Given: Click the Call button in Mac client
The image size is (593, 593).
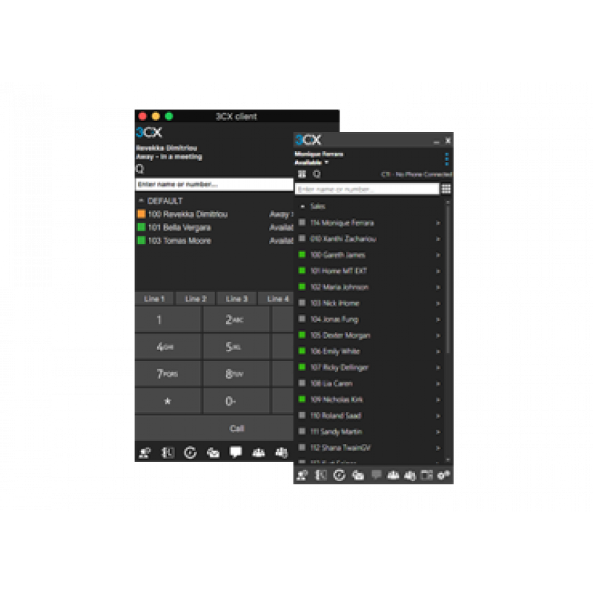Looking at the screenshot, I should pyautogui.click(x=214, y=428).
